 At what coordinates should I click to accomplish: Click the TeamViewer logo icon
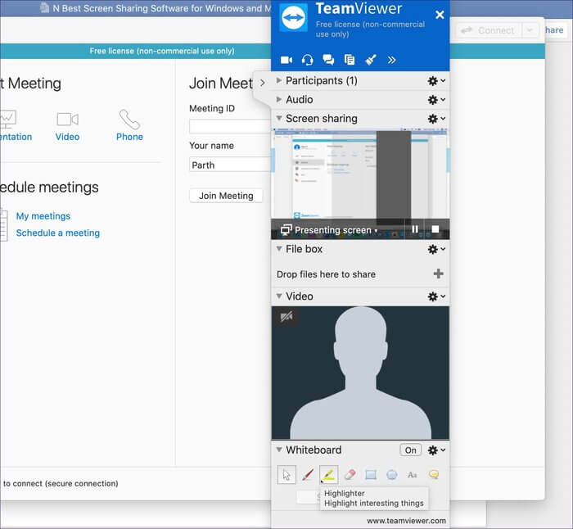(293, 17)
